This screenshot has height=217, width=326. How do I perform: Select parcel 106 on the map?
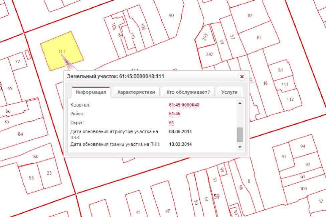pos(143,27)
